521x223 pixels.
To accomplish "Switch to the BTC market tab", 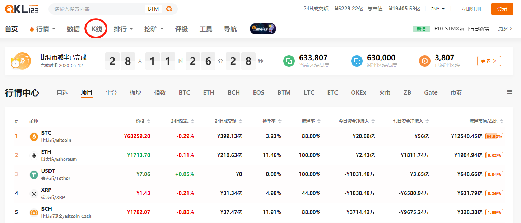I will (x=185, y=92).
